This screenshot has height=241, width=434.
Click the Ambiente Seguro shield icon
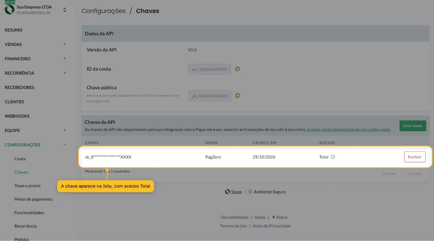(250, 192)
